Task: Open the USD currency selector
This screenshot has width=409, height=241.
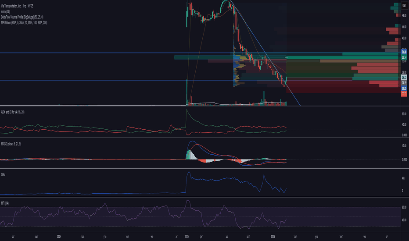Action: pyautogui.click(x=404, y=5)
